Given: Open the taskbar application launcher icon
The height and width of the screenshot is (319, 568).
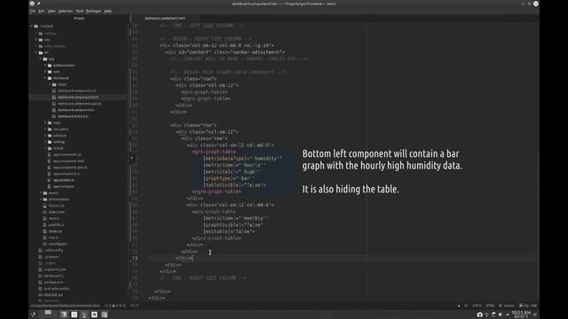Looking at the screenshot, I should [34, 315].
